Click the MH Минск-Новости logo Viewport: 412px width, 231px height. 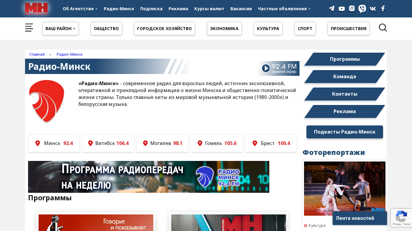tap(36, 9)
